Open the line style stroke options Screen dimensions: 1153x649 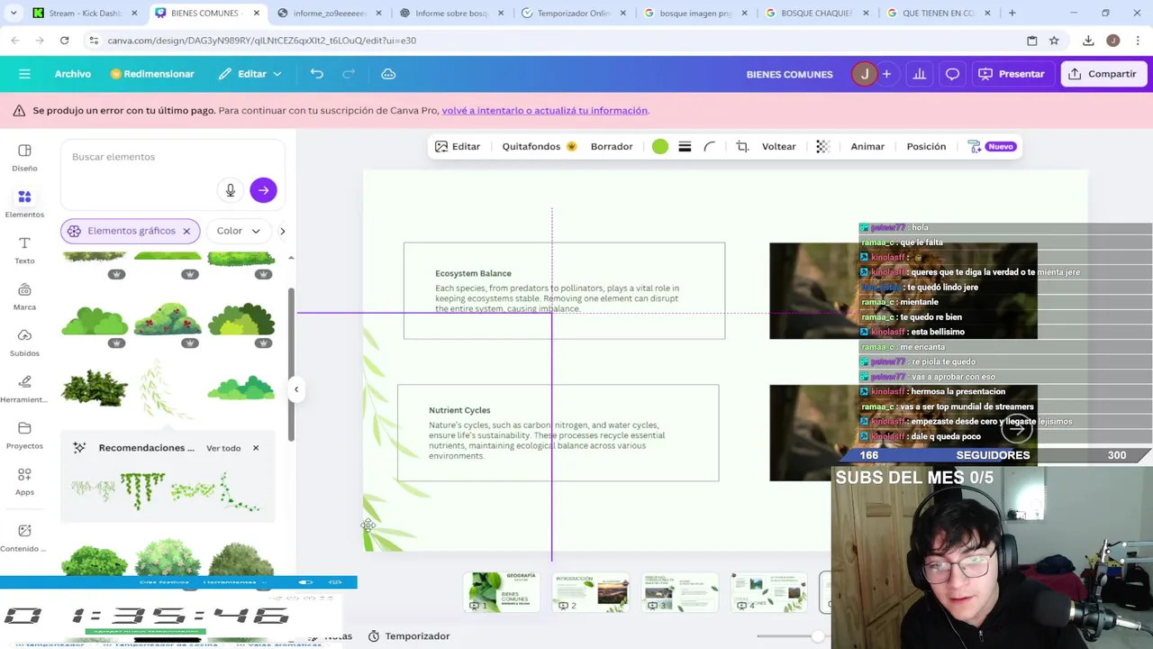[x=685, y=146]
